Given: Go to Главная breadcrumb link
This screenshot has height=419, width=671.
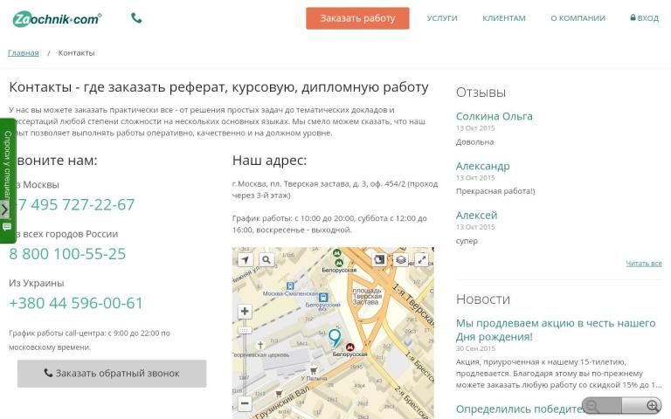Looking at the screenshot, I should (x=24, y=52).
